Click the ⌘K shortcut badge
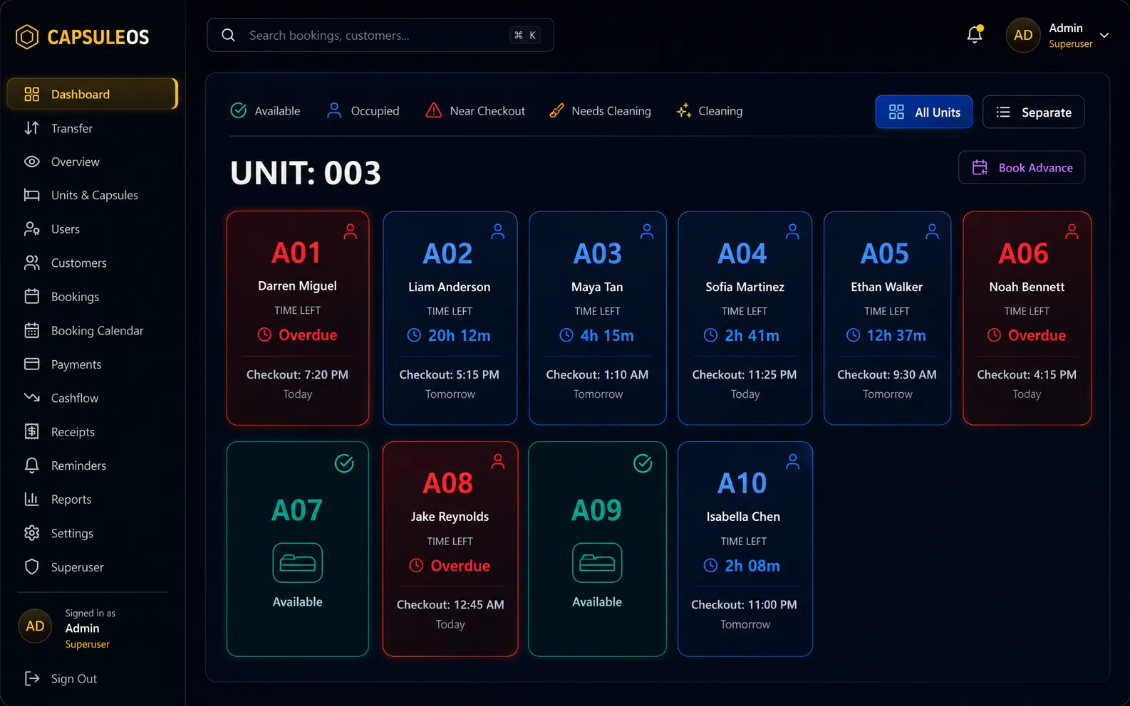This screenshot has width=1130, height=706. pos(525,35)
